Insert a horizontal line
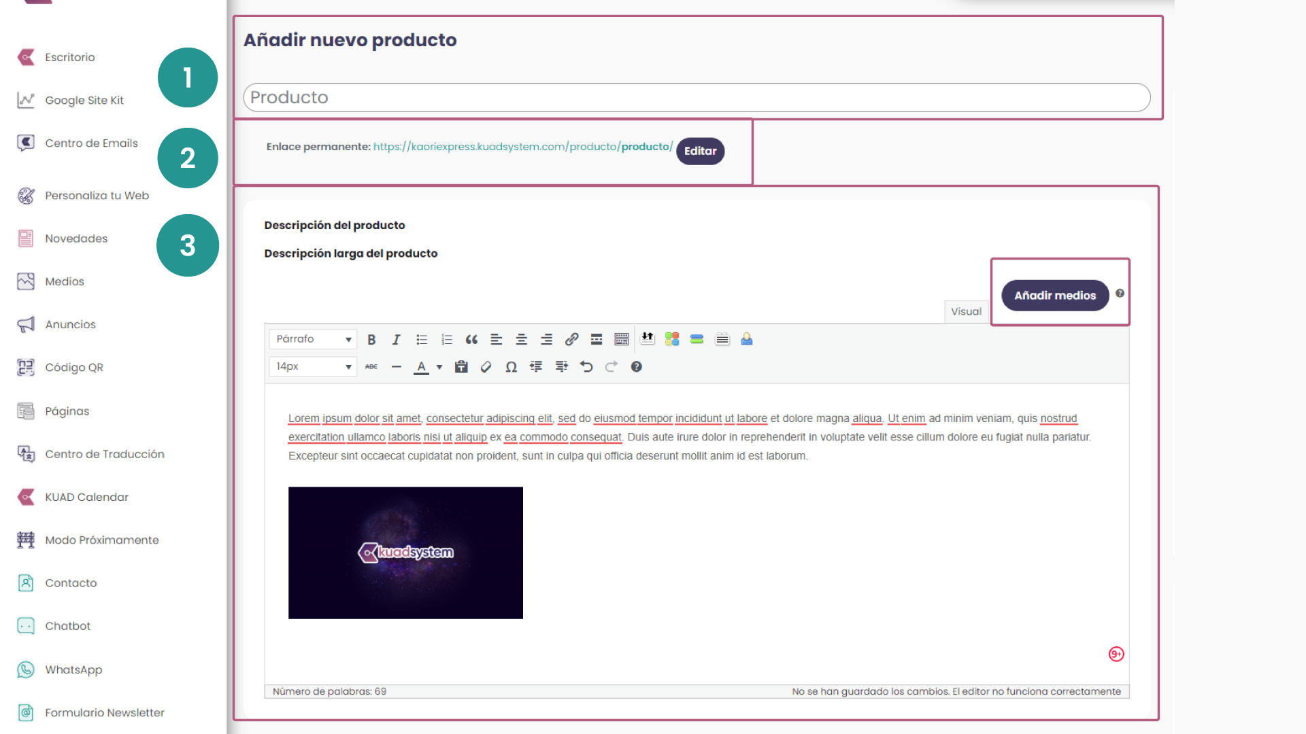The width and height of the screenshot is (1306, 734). click(x=397, y=366)
